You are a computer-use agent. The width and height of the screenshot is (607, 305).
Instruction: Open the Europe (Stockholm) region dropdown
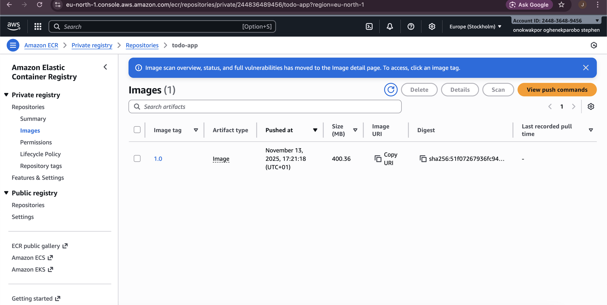tap(475, 27)
